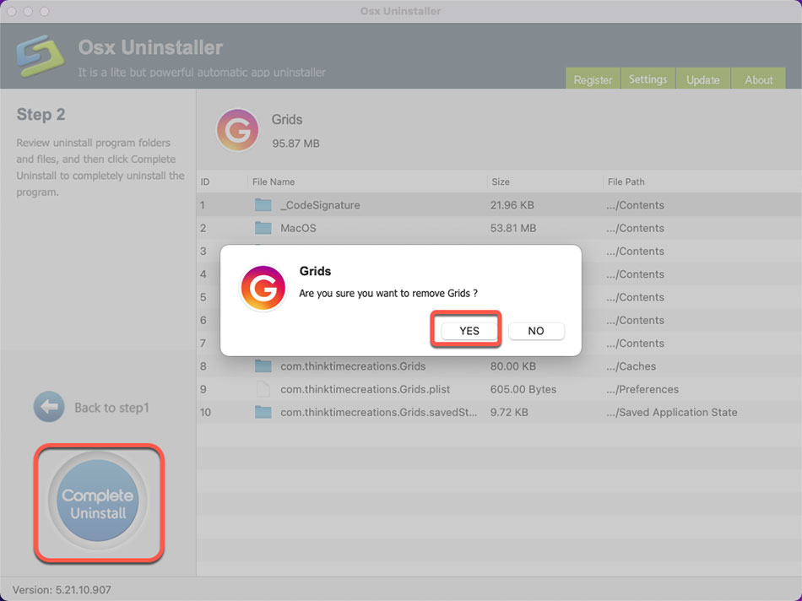This screenshot has height=601, width=802.
Task: Click the Caches folder icon in row 8
Action: coord(263,366)
